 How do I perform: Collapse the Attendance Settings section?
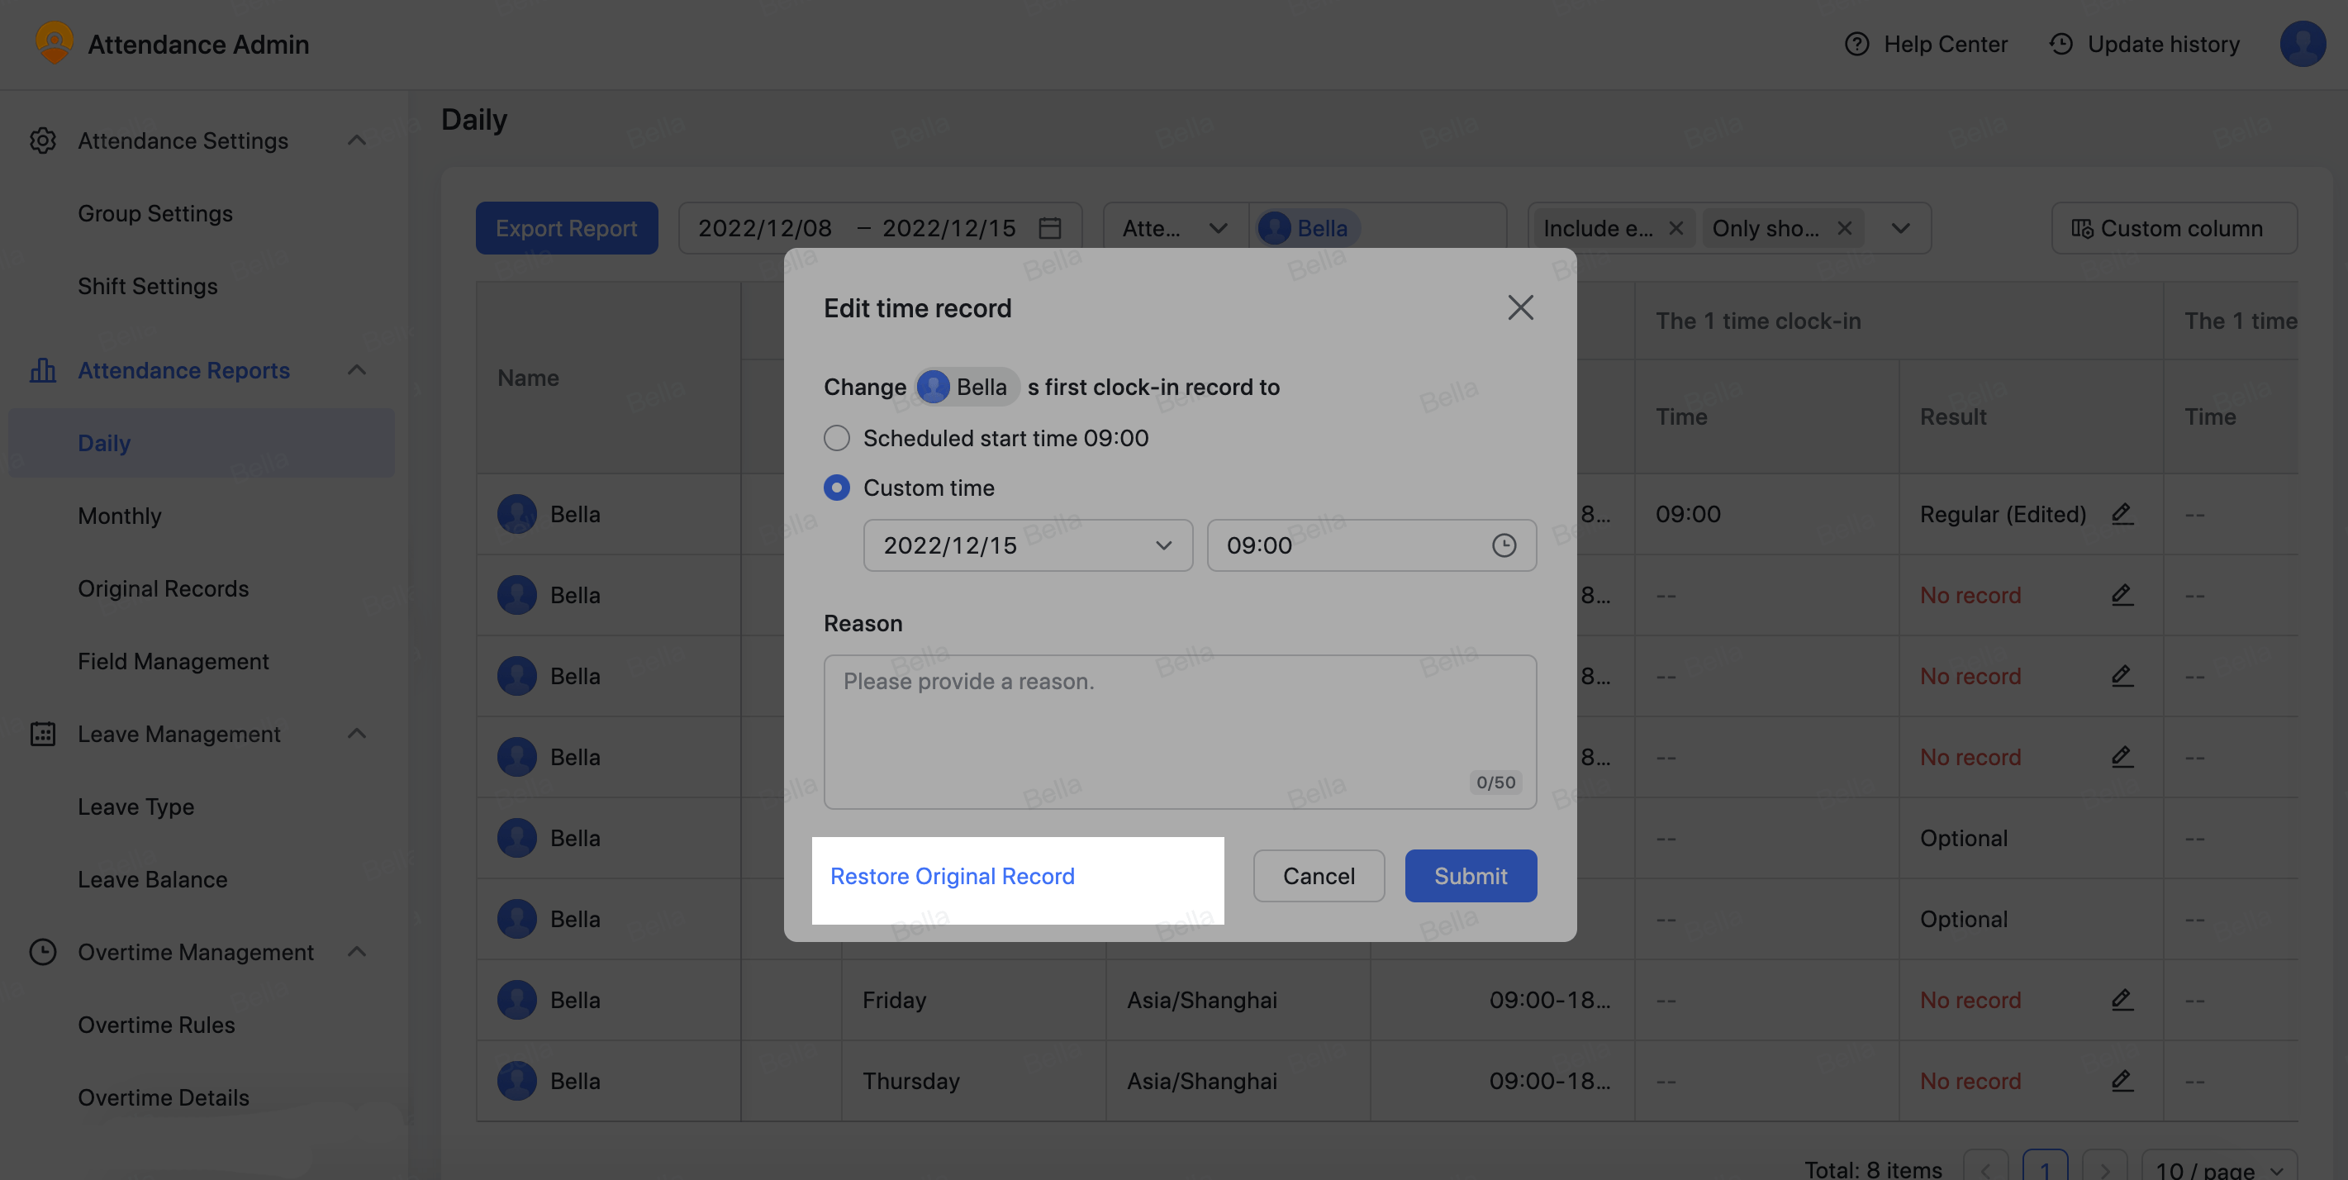click(x=357, y=140)
